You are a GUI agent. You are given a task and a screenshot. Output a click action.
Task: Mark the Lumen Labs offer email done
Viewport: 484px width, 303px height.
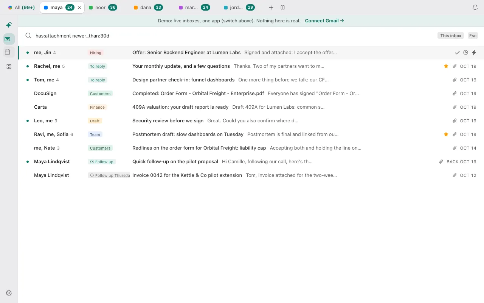pyautogui.click(x=458, y=53)
